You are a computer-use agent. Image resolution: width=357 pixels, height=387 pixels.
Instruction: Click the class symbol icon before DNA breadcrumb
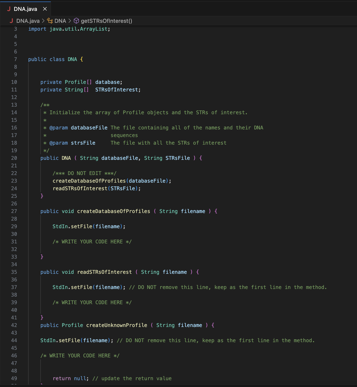[x=50, y=21]
